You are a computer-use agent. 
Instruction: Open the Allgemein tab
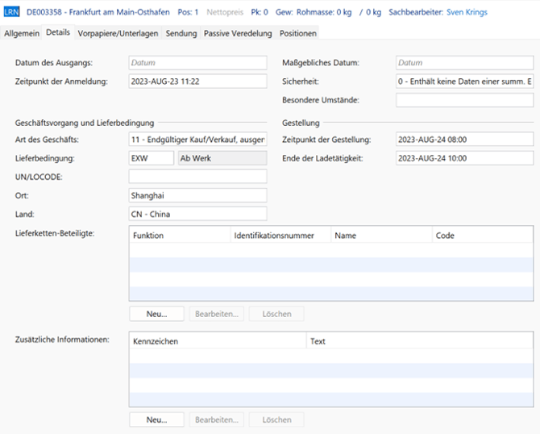click(x=22, y=33)
